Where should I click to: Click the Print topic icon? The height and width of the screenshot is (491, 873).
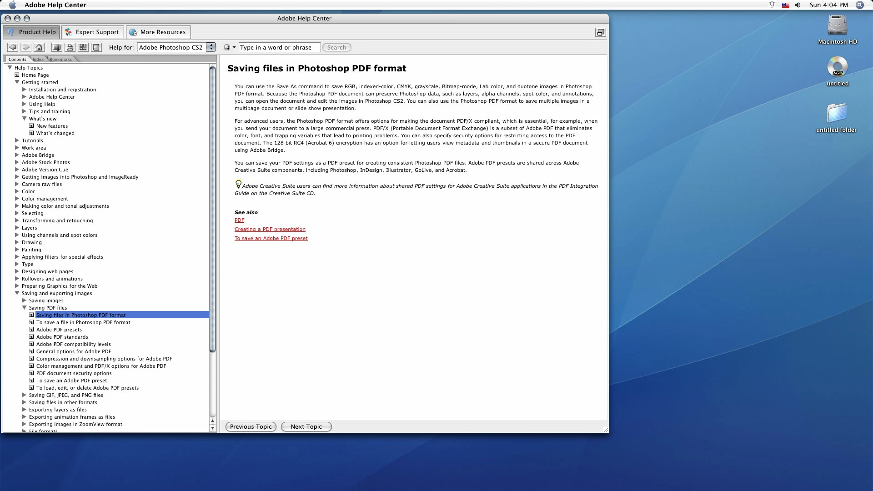[70, 47]
